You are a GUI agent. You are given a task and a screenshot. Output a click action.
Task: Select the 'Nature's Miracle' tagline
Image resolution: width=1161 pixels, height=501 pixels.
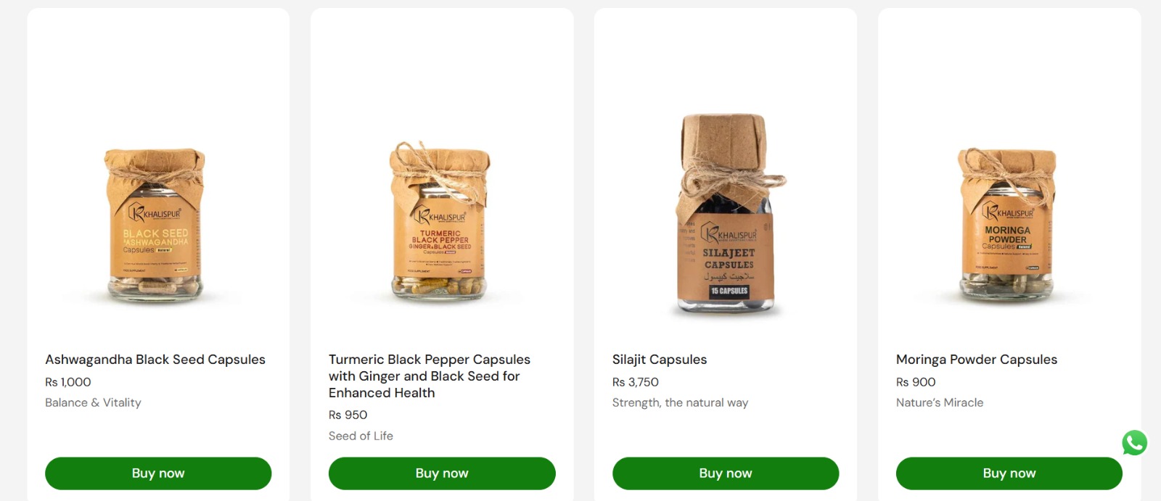coord(940,402)
